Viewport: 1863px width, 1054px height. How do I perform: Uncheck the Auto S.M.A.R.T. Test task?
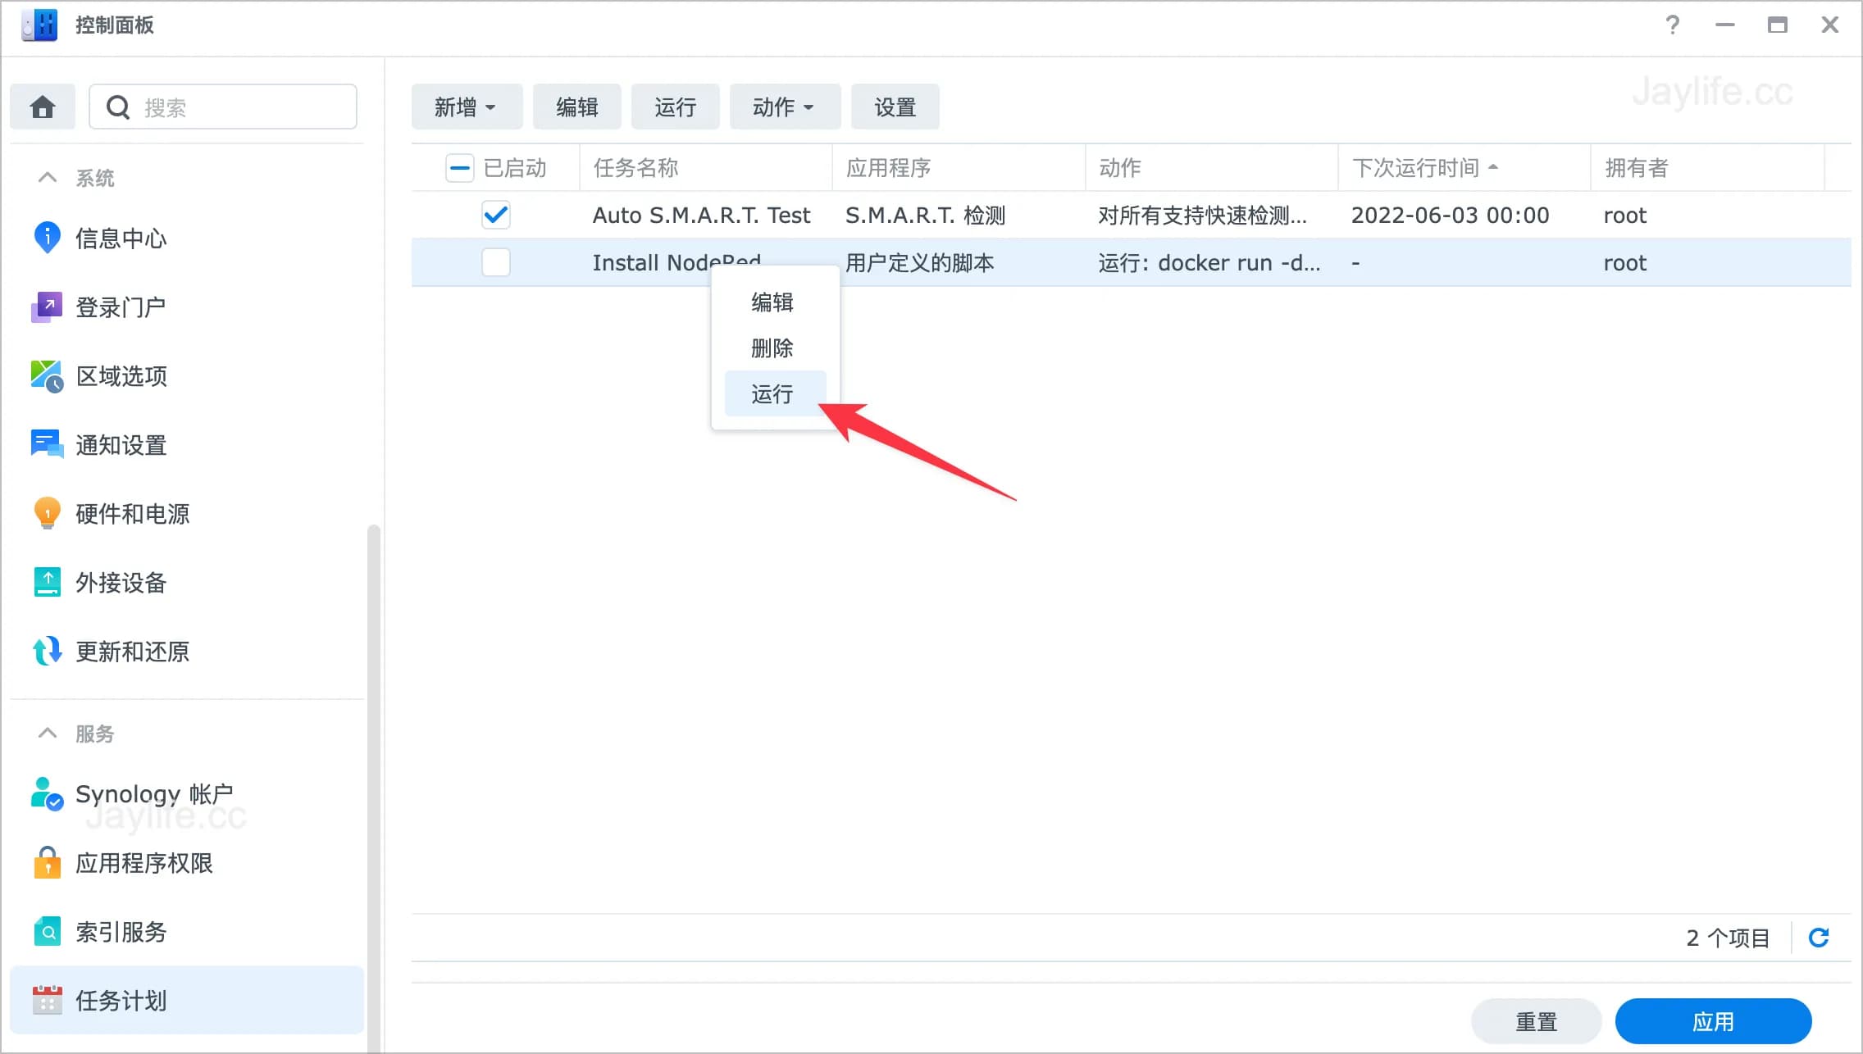pos(495,215)
